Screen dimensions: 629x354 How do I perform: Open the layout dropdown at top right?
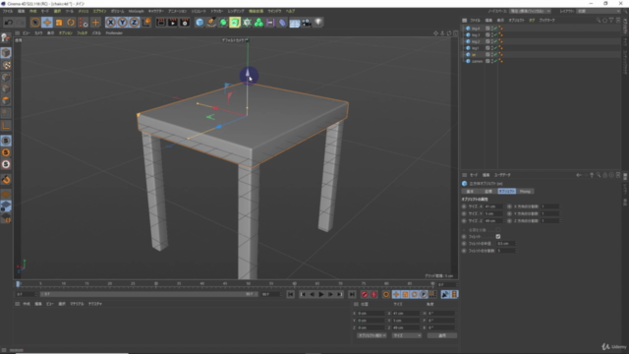(599, 11)
